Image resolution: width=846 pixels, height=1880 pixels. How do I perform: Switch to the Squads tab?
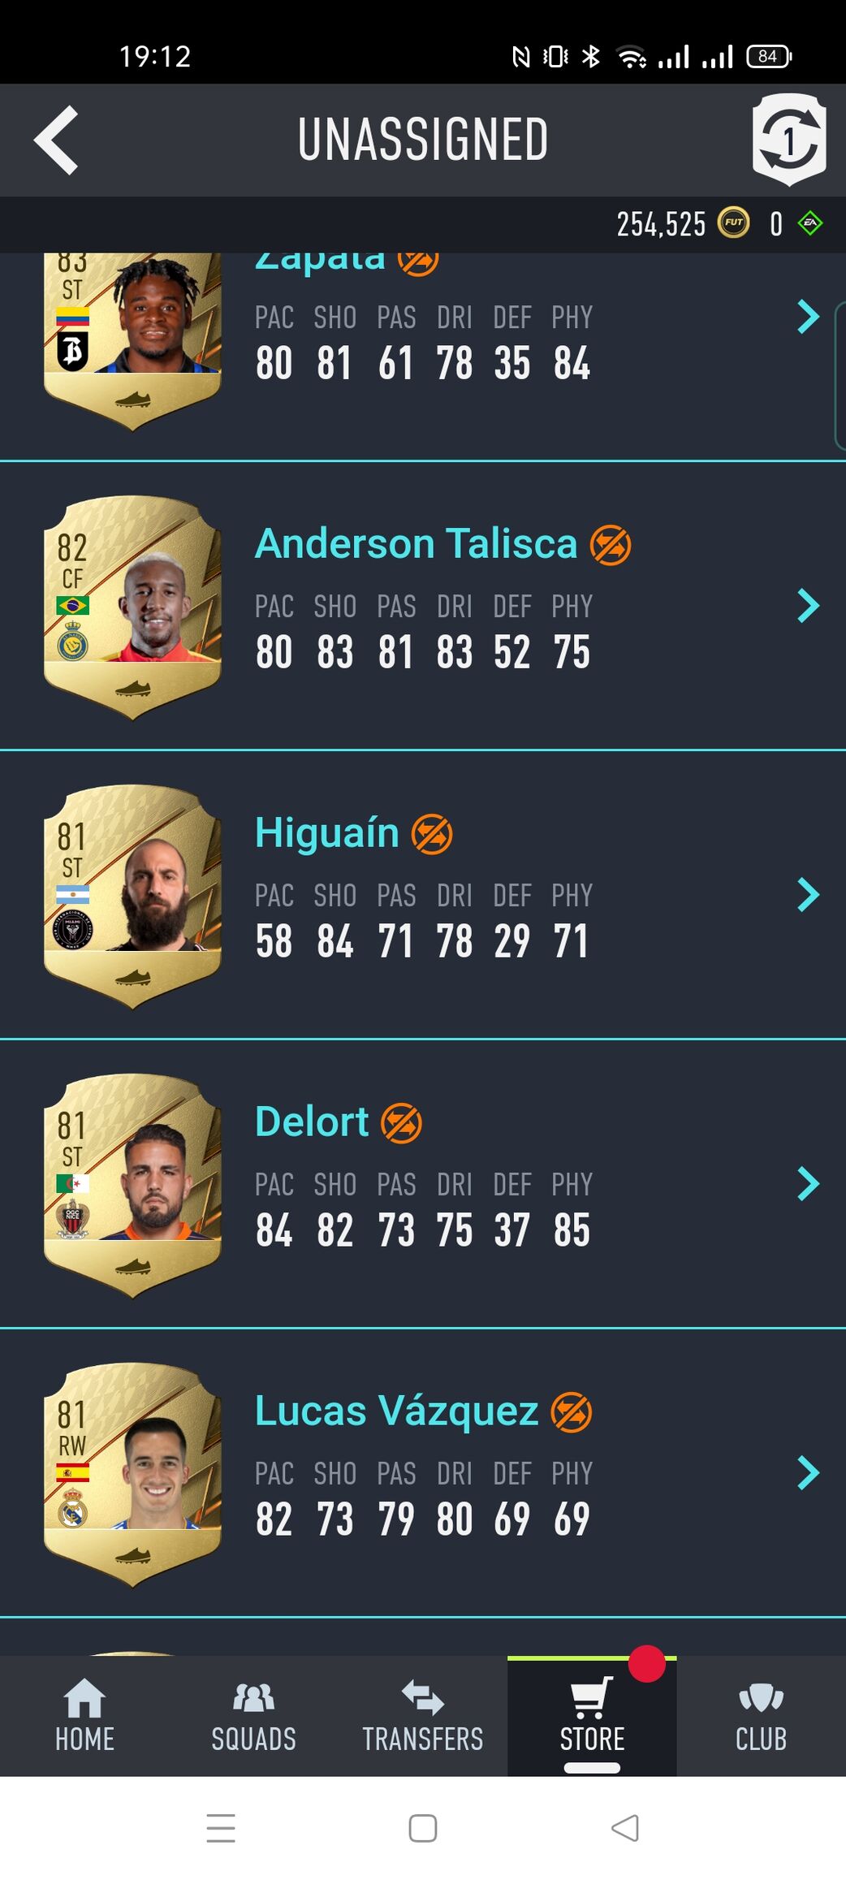tap(253, 1716)
